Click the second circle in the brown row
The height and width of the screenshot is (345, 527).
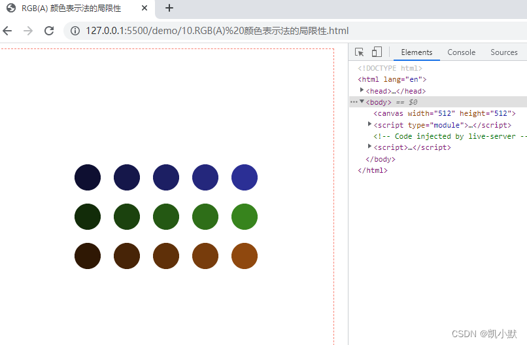click(127, 256)
